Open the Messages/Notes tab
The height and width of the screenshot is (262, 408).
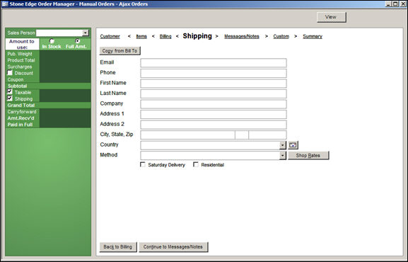point(242,37)
